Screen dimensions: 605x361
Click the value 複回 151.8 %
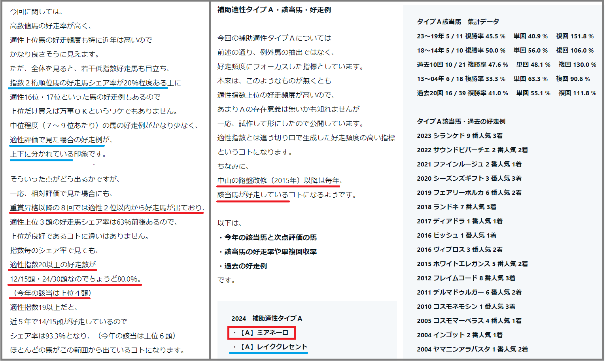click(575, 36)
